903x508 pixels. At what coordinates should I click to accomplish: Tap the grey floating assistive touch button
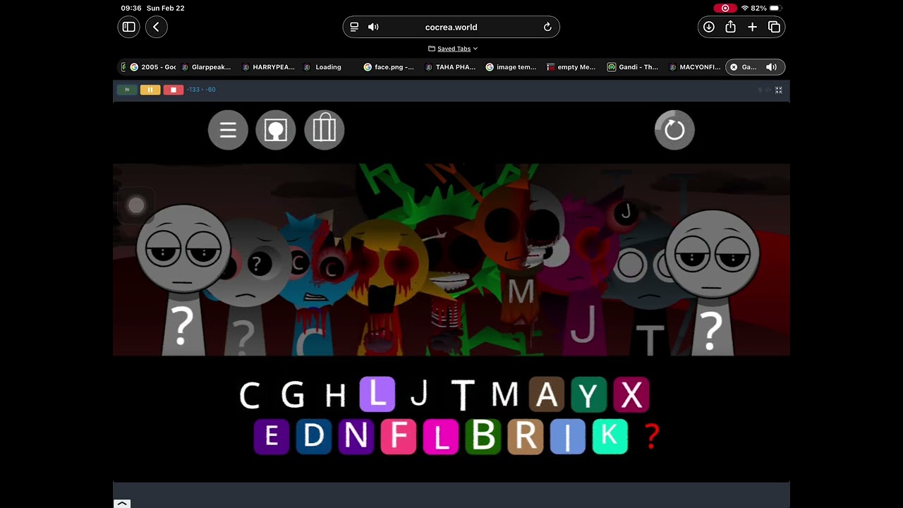pyautogui.click(x=136, y=205)
